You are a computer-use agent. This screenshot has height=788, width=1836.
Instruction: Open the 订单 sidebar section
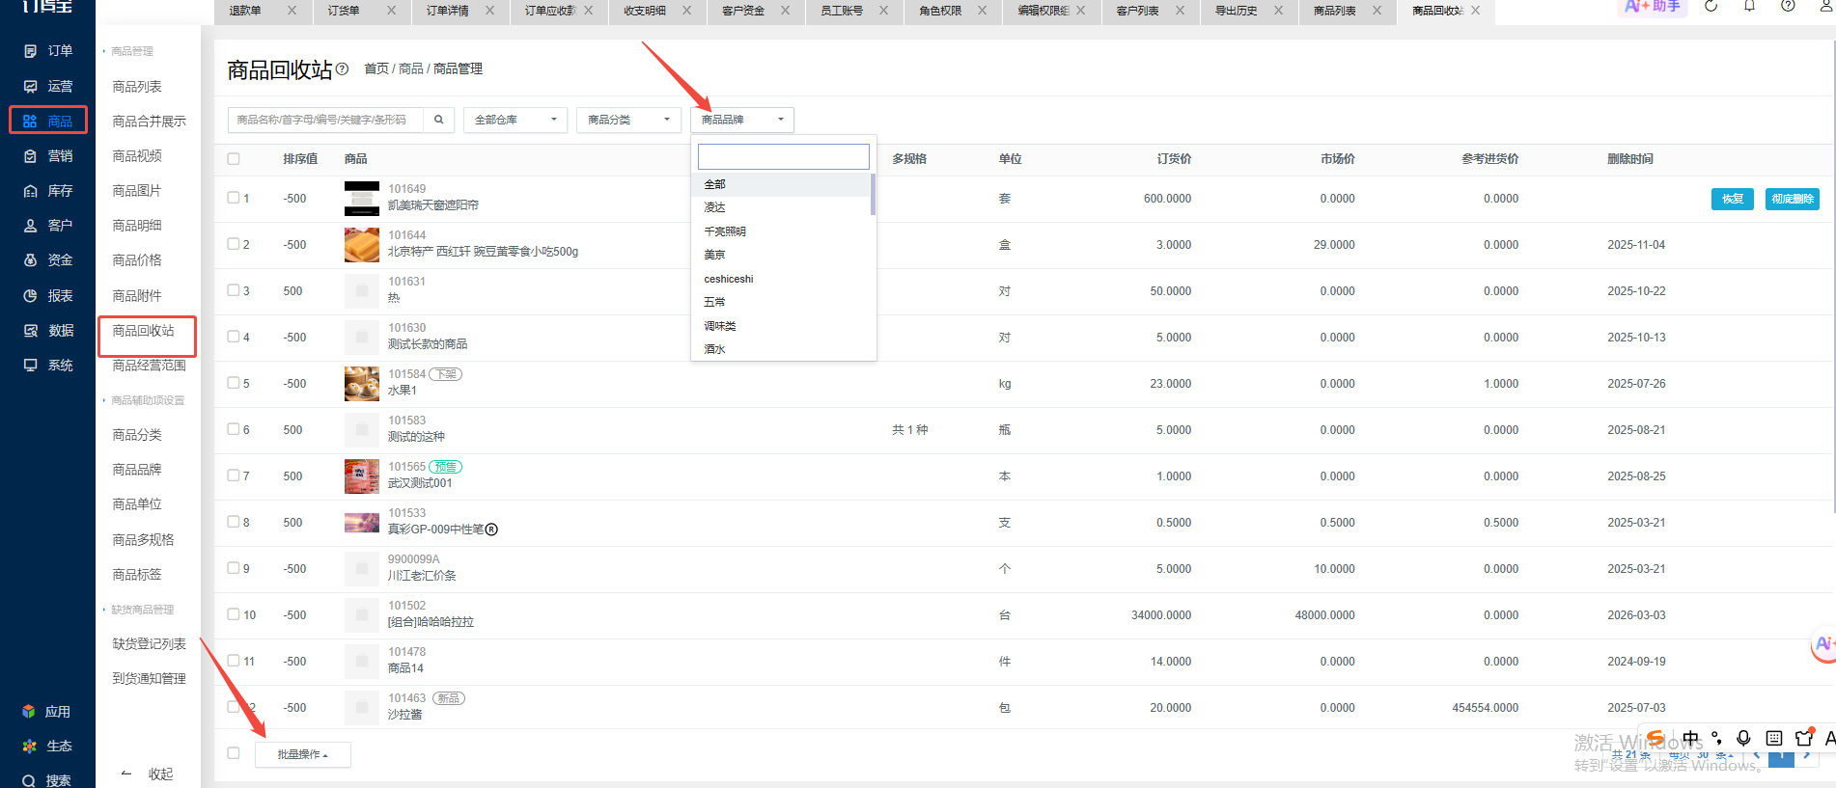pos(48,51)
